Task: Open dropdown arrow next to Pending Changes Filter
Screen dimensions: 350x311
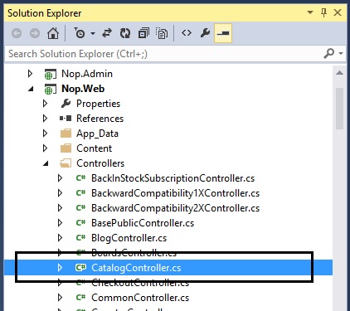Action: [93, 34]
